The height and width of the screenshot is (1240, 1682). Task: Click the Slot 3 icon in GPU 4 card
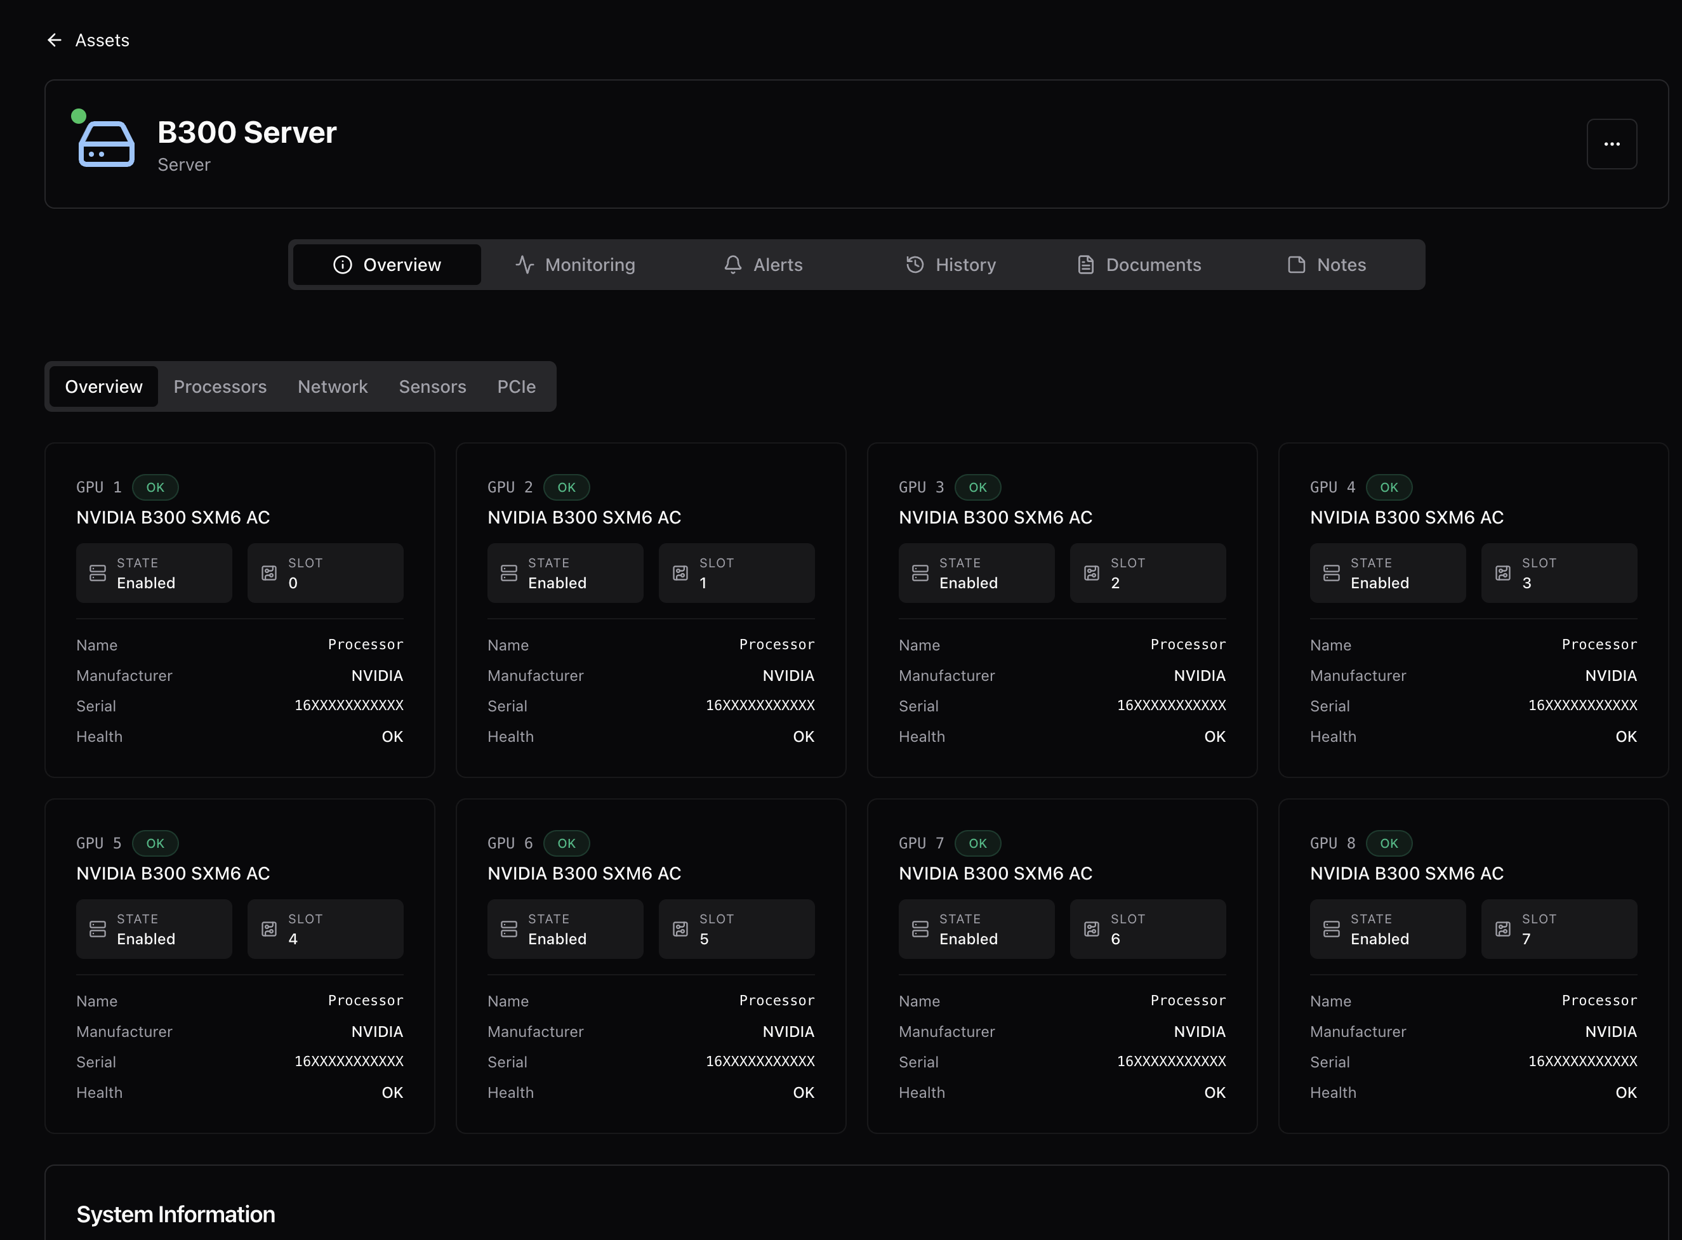click(x=1502, y=572)
